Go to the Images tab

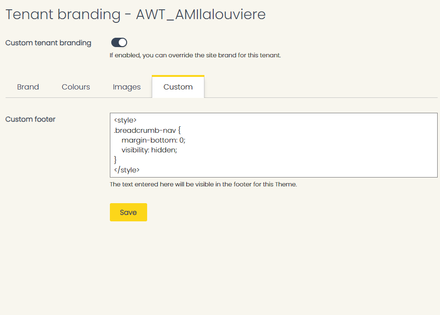[x=127, y=87]
